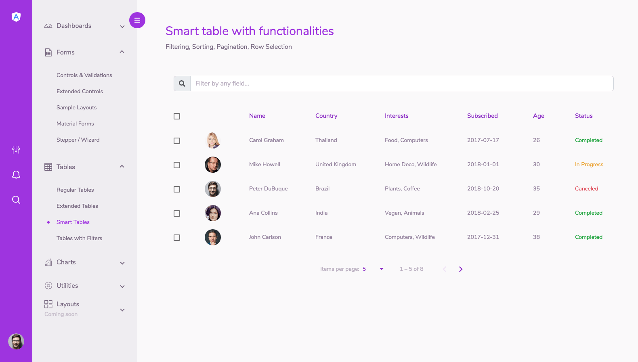Viewport: 638px width, 362px height.
Task: Click Ana Collins's avatar photo
Action: (213, 213)
